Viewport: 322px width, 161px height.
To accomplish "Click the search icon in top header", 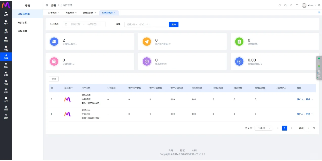I will [x=285, y=5].
